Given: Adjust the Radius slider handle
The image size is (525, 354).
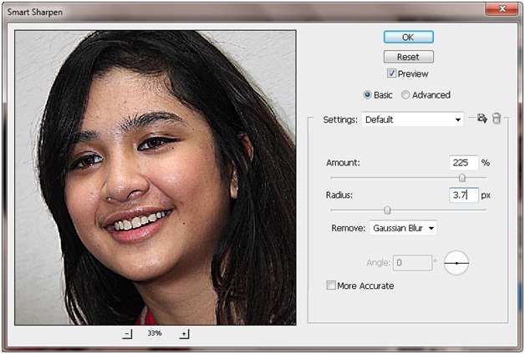Looking at the screenshot, I should coord(387,210).
